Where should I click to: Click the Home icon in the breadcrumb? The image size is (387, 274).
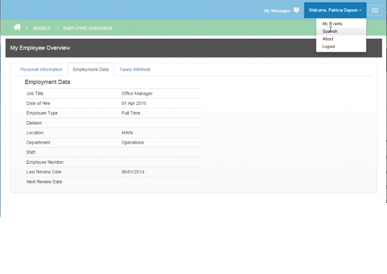pyautogui.click(x=17, y=28)
